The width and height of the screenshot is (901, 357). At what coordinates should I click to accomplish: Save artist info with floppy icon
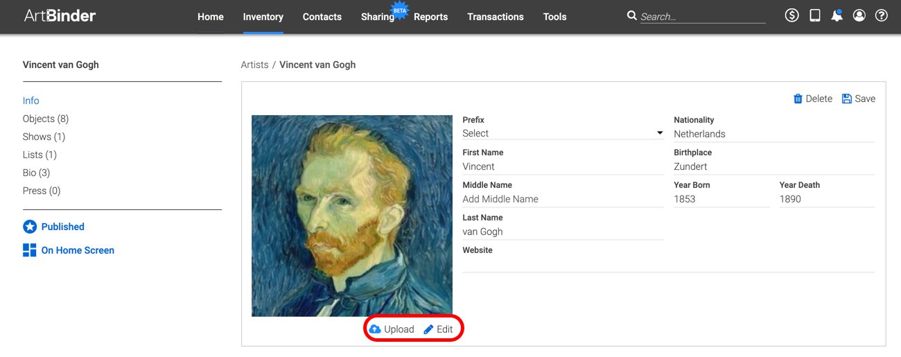tap(846, 98)
